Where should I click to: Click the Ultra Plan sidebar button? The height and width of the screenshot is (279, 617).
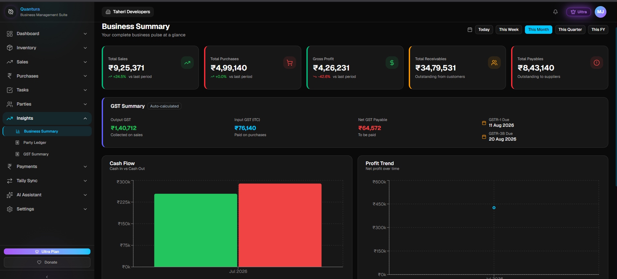pos(47,252)
